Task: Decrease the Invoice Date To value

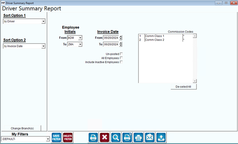Action: (x=121, y=45)
